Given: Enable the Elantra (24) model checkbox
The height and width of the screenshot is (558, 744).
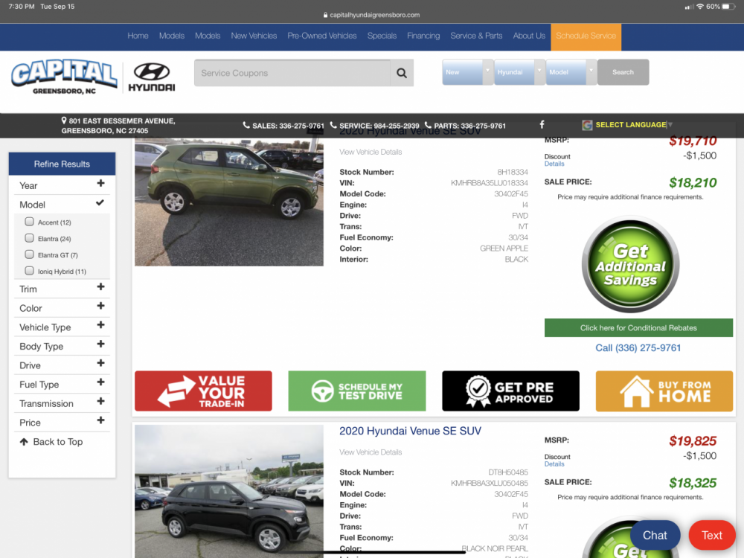Looking at the screenshot, I should [x=30, y=238].
